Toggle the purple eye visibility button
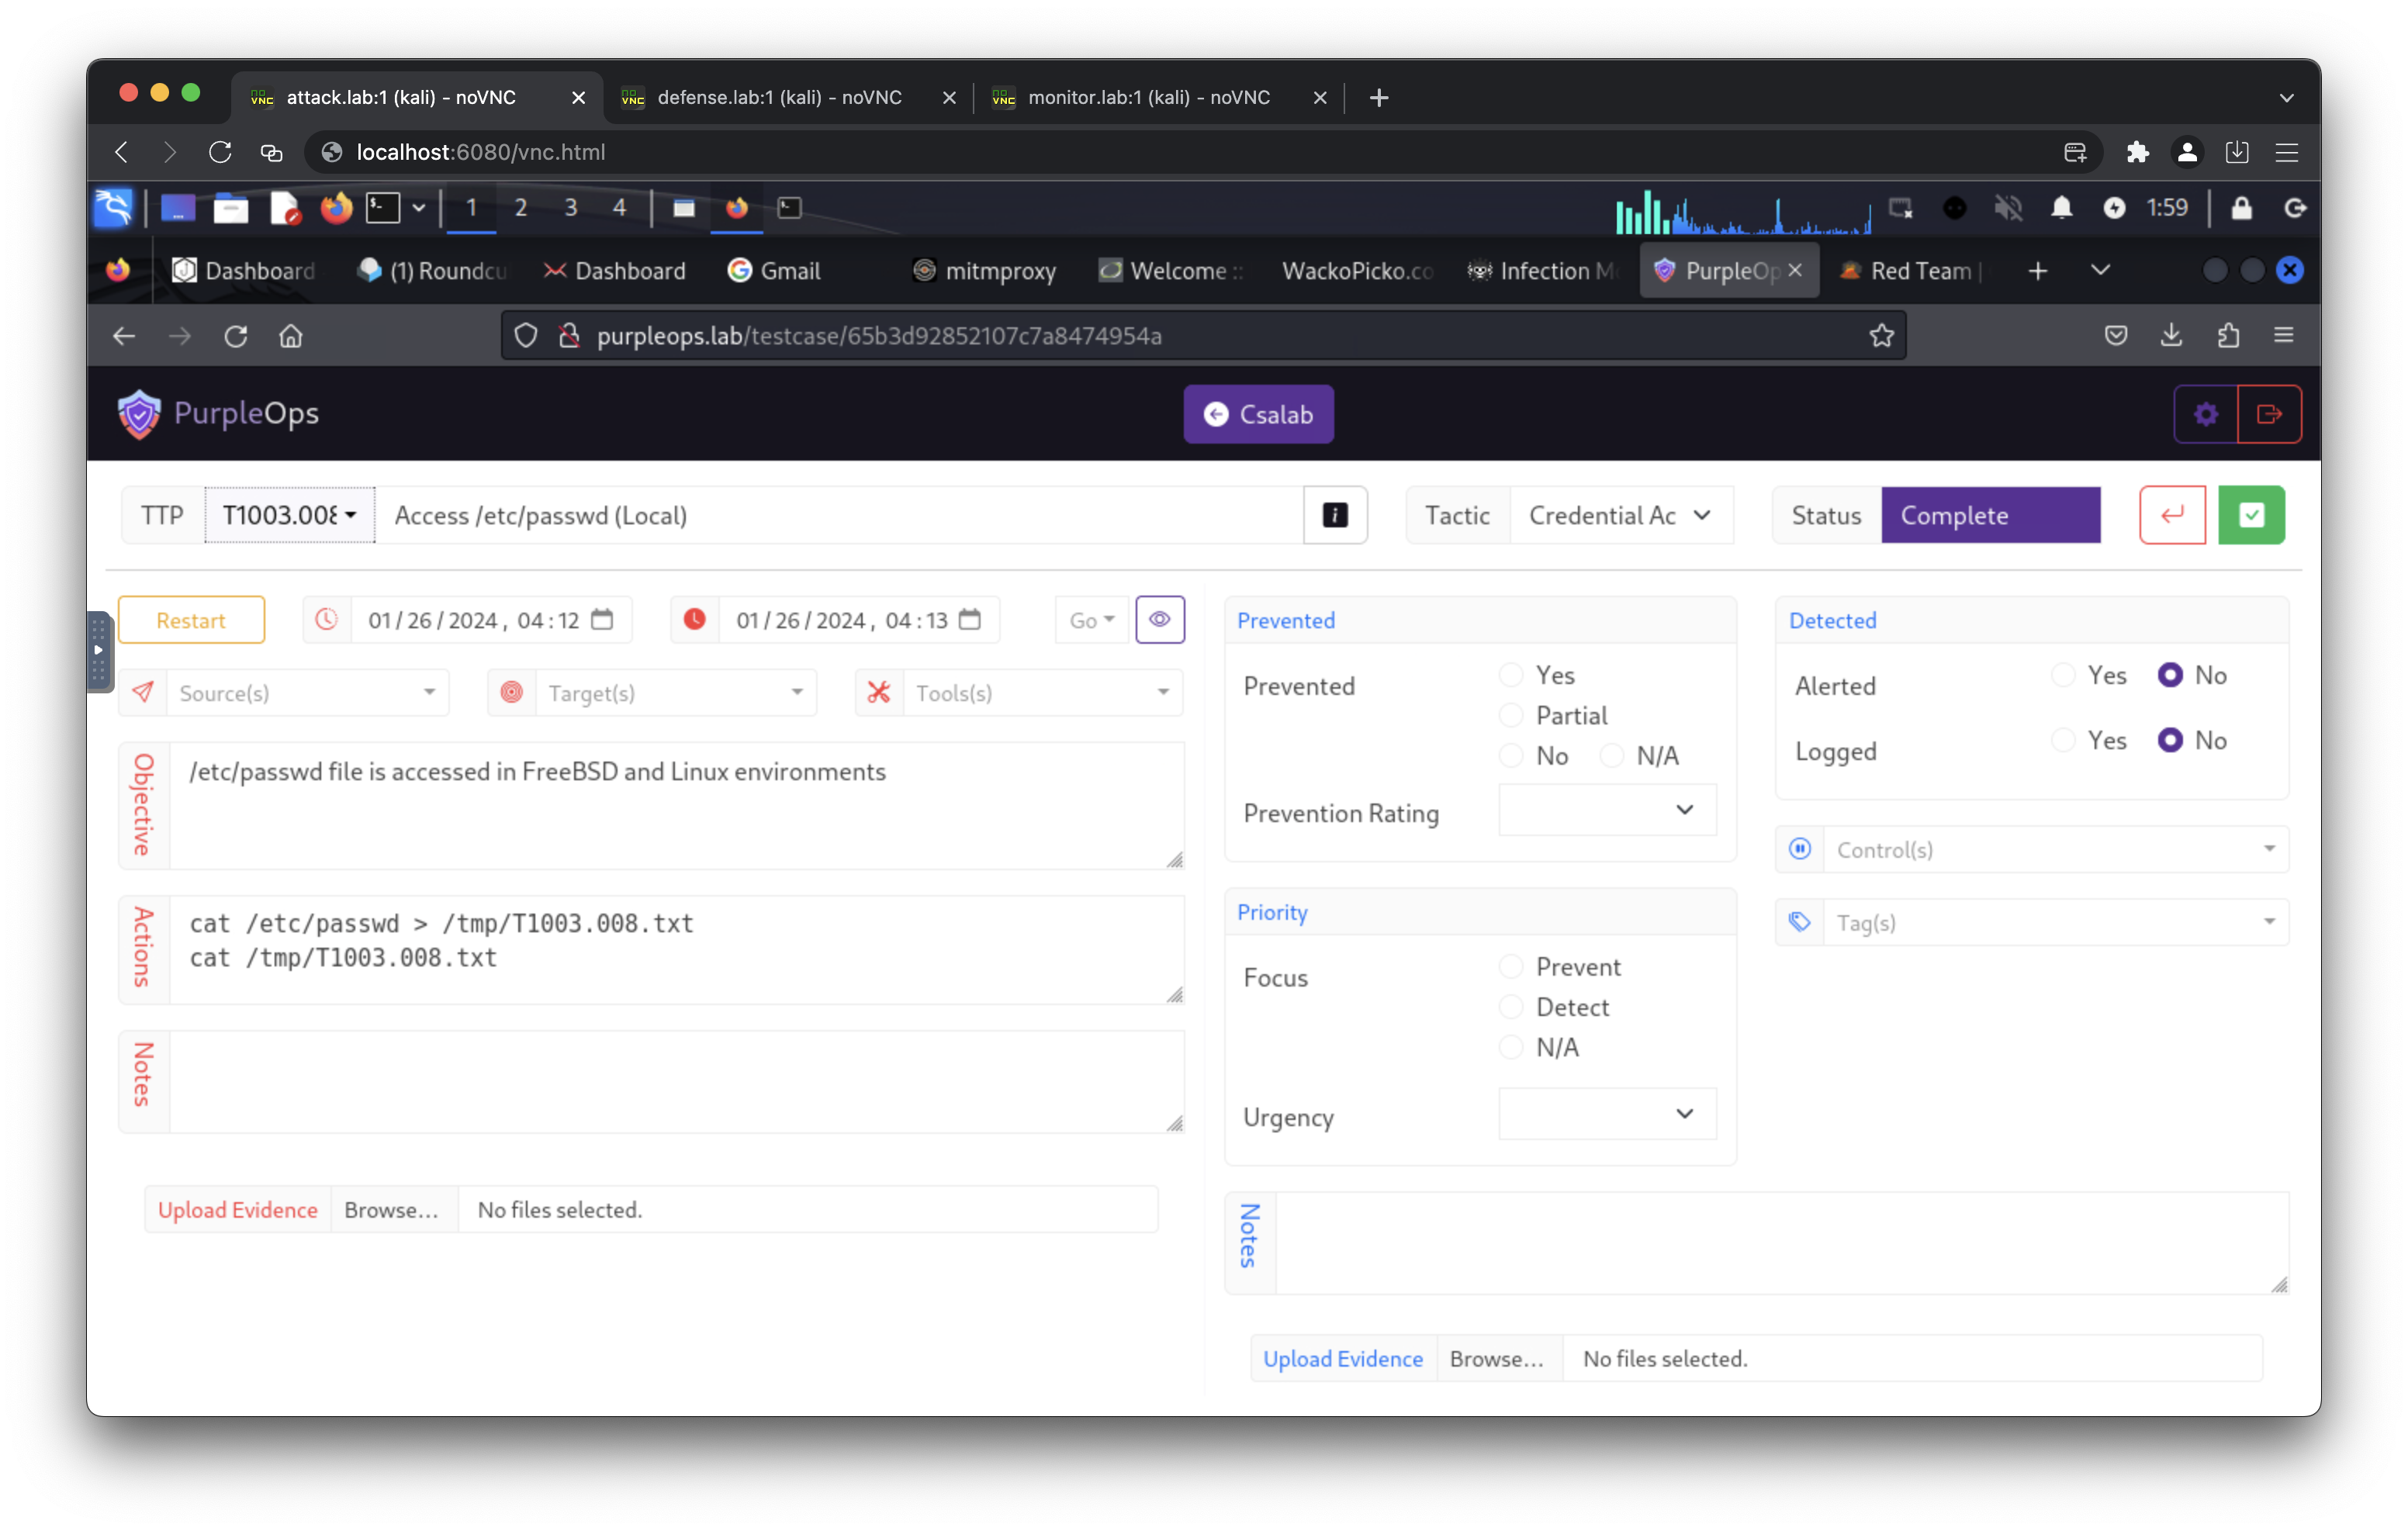Image resolution: width=2408 pixels, height=1531 pixels. click(x=1160, y=620)
